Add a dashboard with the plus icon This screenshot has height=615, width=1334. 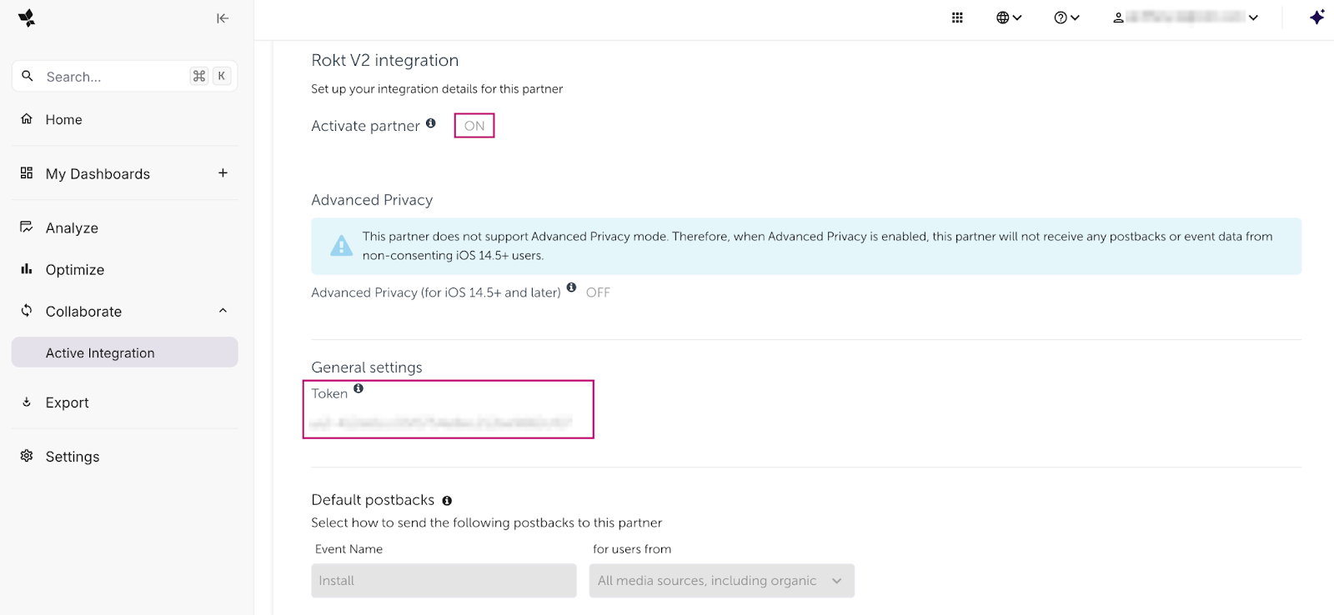pyautogui.click(x=223, y=173)
